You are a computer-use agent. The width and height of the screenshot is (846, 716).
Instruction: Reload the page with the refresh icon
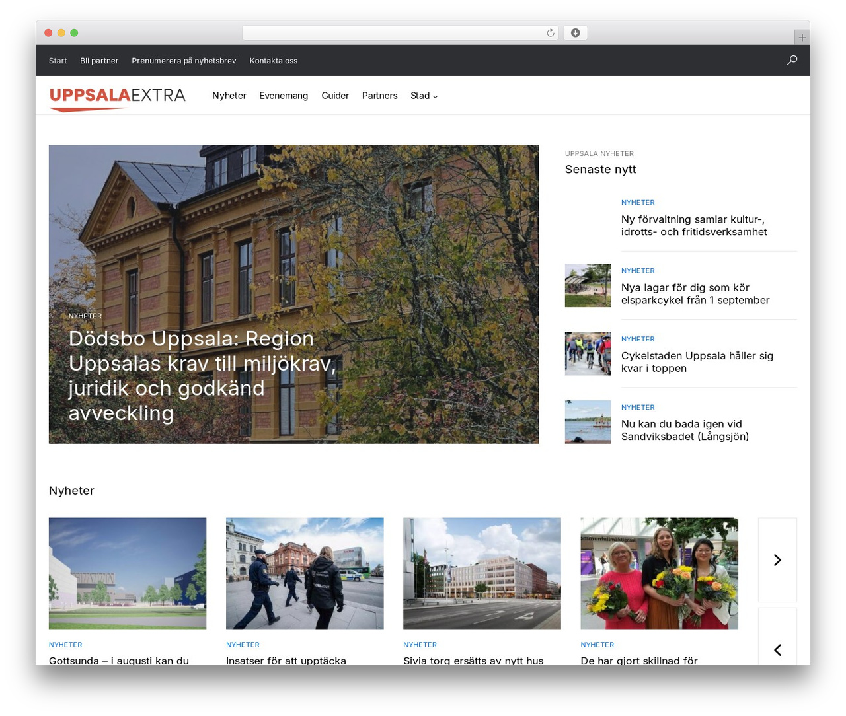click(551, 33)
